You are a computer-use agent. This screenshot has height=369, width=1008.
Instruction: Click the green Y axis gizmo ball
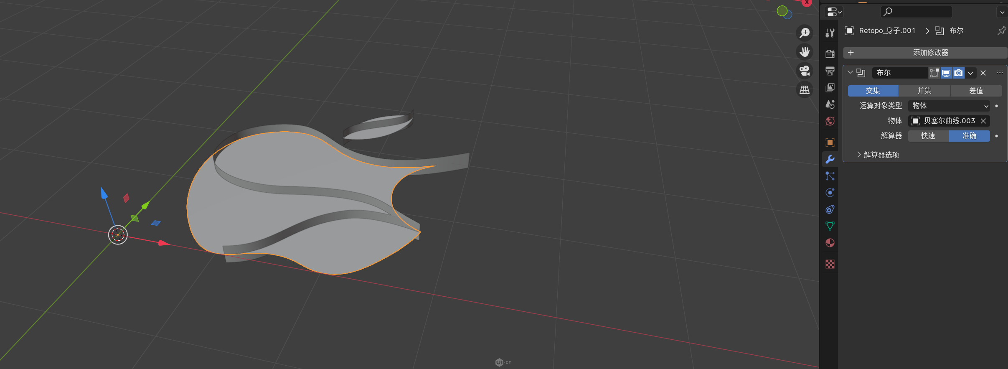pyautogui.click(x=782, y=11)
